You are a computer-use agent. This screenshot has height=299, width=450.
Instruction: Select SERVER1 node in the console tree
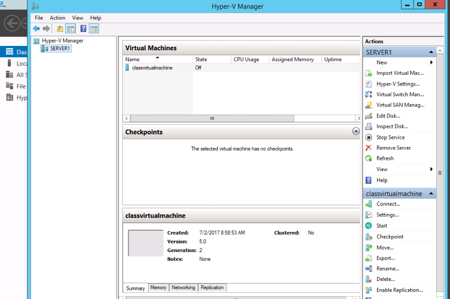pyautogui.click(x=60, y=49)
